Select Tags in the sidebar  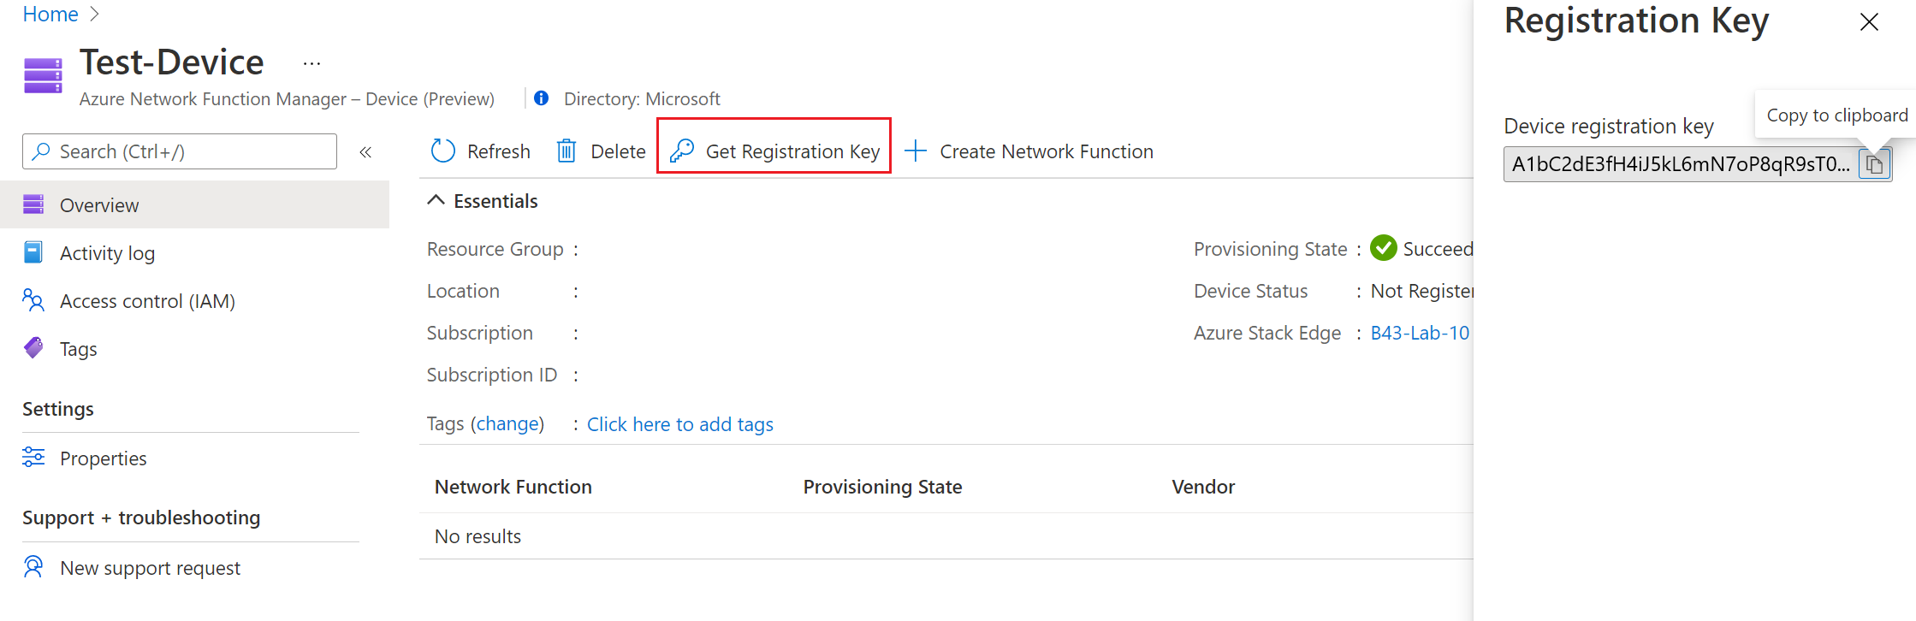78,349
